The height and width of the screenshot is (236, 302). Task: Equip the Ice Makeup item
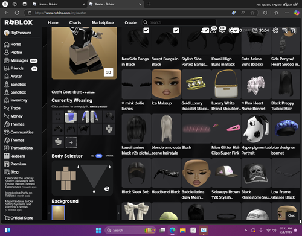(167, 85)
